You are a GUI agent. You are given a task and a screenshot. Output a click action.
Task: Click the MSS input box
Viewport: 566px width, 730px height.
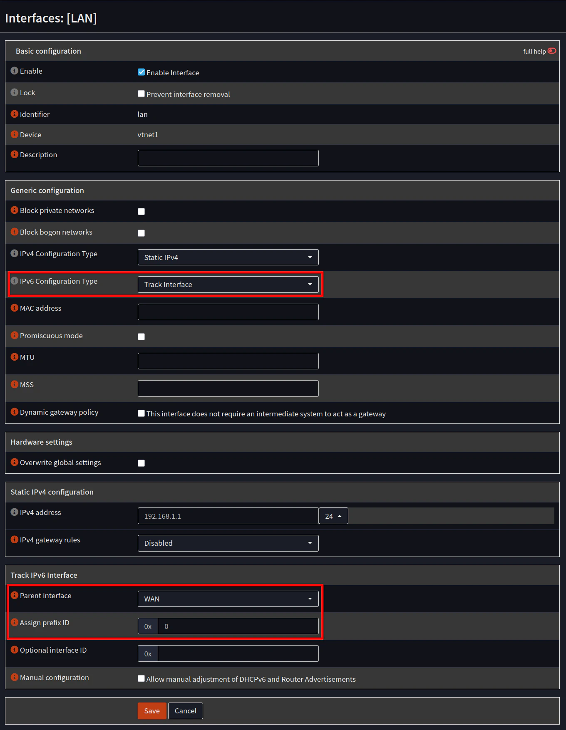pyautogui.click(x=228, y=389)
